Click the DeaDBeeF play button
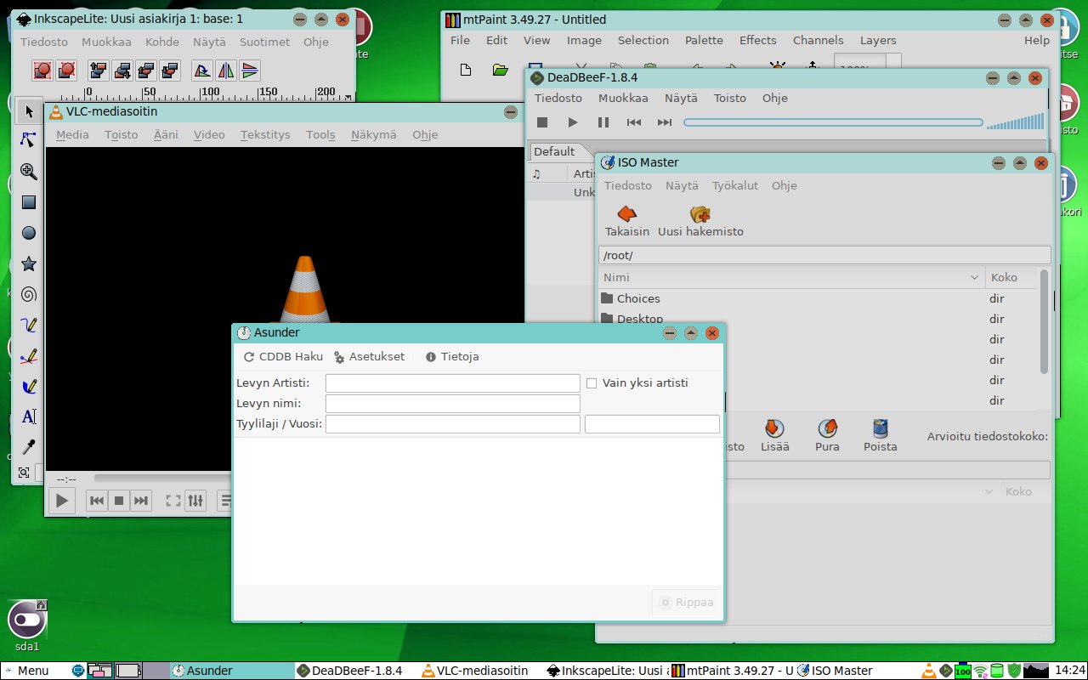The height and width of the screenshot is (680, 1088). 573,122
